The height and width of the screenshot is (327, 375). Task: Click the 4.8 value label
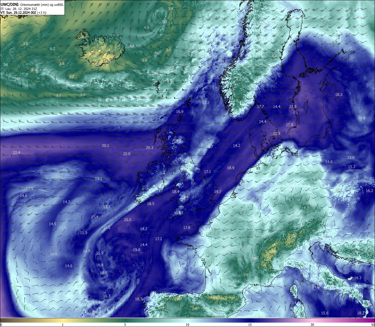tap(122, 86)
